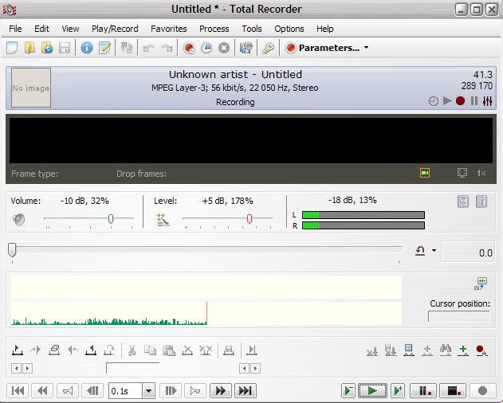Image resolution: width=503 pixels, height=403 pixels.
Task: Mute playback via the speaker icon
Action: click(x=18, y=220)
